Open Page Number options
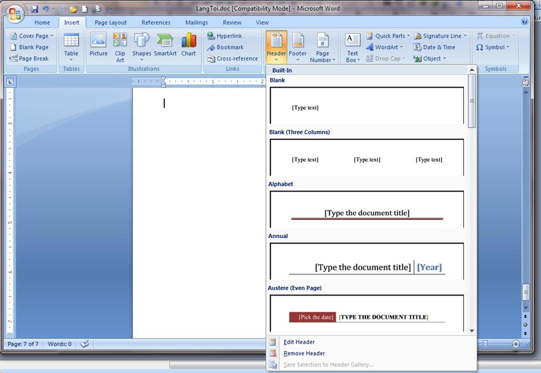 (x=322, y=47)
